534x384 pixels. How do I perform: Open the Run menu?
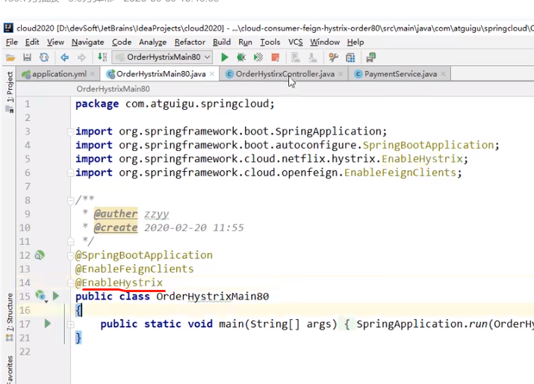[x=245, y=43]
